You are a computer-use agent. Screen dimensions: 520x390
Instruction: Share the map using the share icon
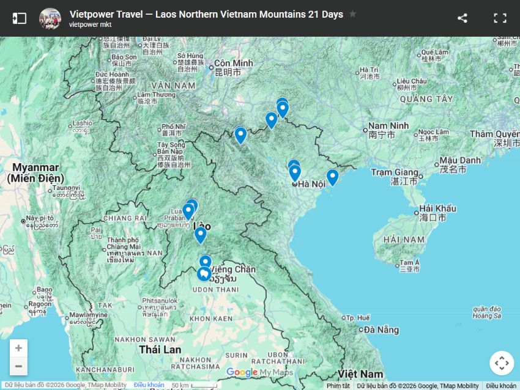[x=462, y=18]
